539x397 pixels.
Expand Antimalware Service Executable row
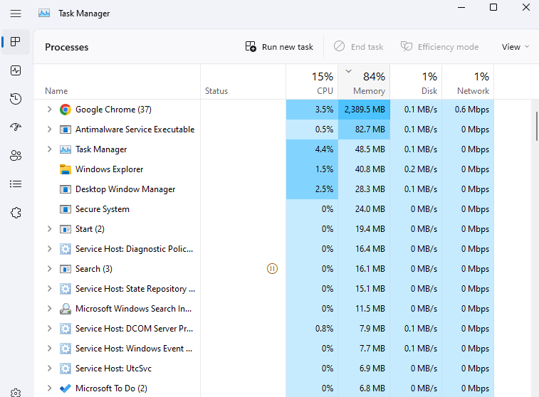[x=49, y=129]
